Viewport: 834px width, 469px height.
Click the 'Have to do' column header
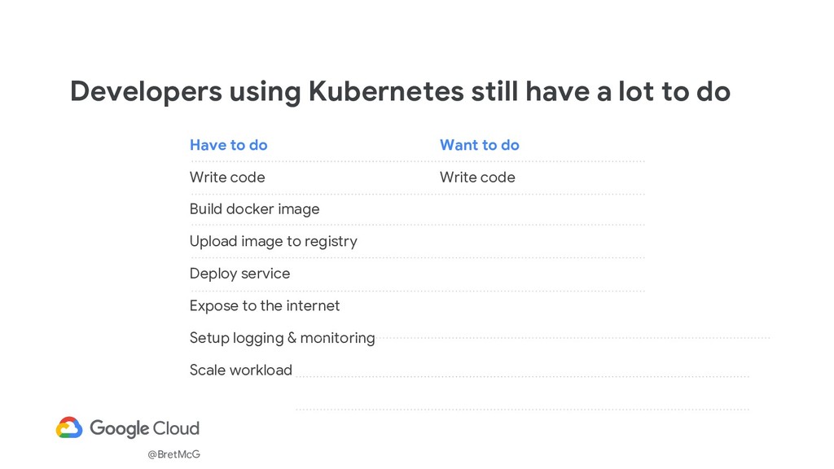pyautogui.click(x=228, y=145)
